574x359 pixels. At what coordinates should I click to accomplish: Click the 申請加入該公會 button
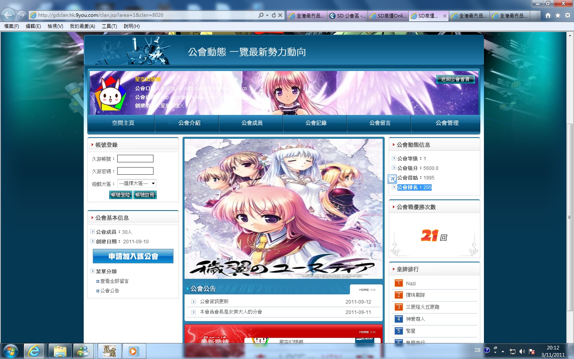[133, 256]
